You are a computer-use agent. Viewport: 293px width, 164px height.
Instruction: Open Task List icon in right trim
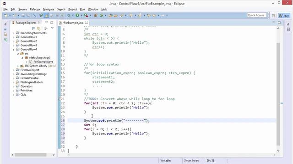pos(288,29)
